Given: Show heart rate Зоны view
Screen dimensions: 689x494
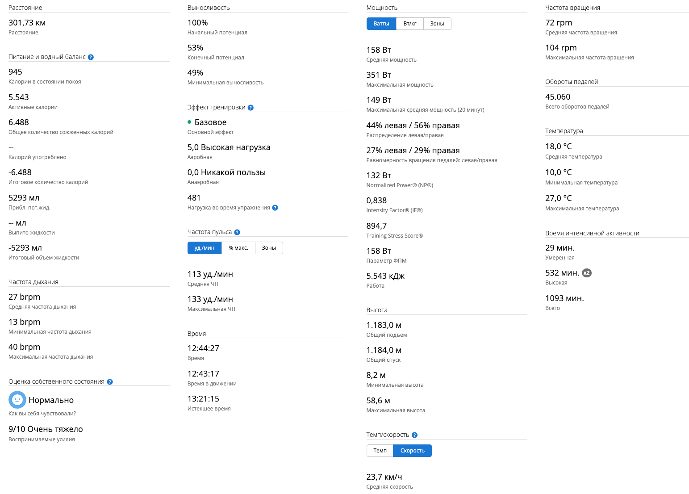Looking at the screenshot, I should pos(268,248).
